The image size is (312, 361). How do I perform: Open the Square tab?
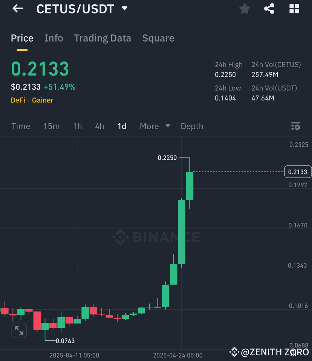pyautogui.click(x=158, y=38)
